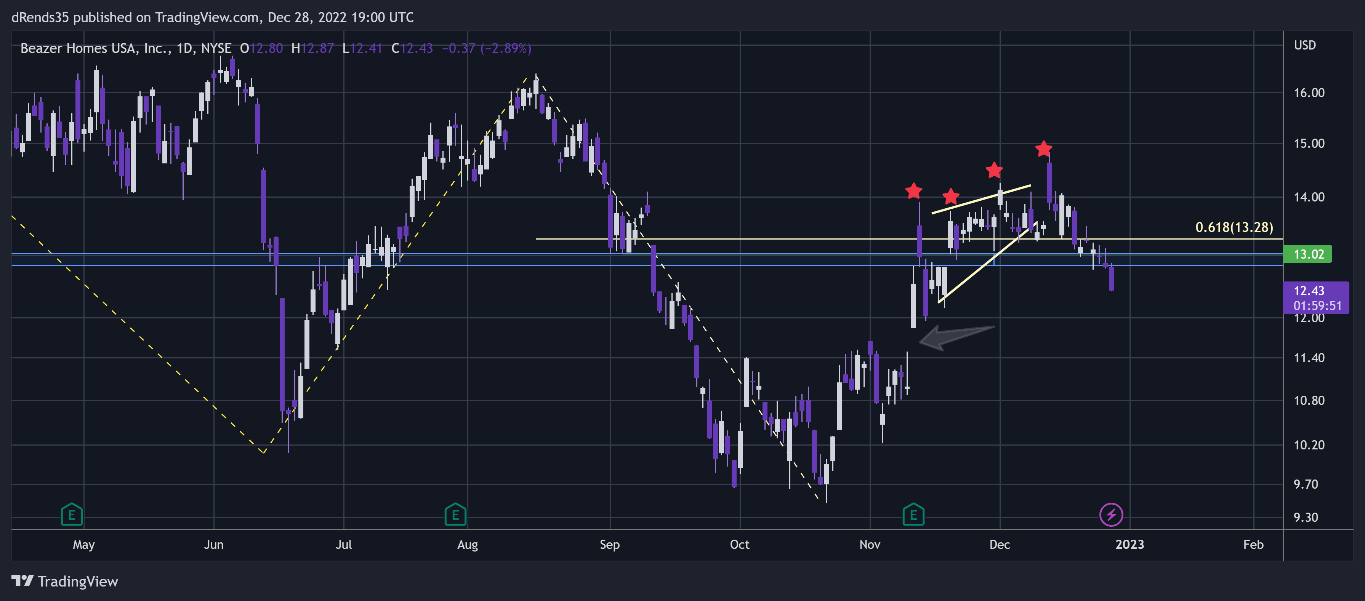The image size is (1365, 601).
Task: Click the highest red star in mid-December
Action: click(1043, 149)
